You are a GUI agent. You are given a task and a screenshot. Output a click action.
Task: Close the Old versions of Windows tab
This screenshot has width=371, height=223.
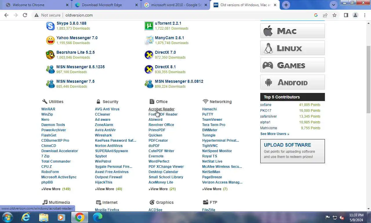pos(275,5)
